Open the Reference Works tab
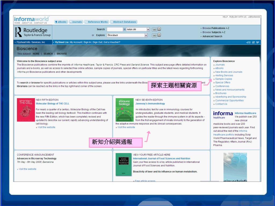Screen dimensions: 275x206 pyautogui.click(x=96, y=22)
